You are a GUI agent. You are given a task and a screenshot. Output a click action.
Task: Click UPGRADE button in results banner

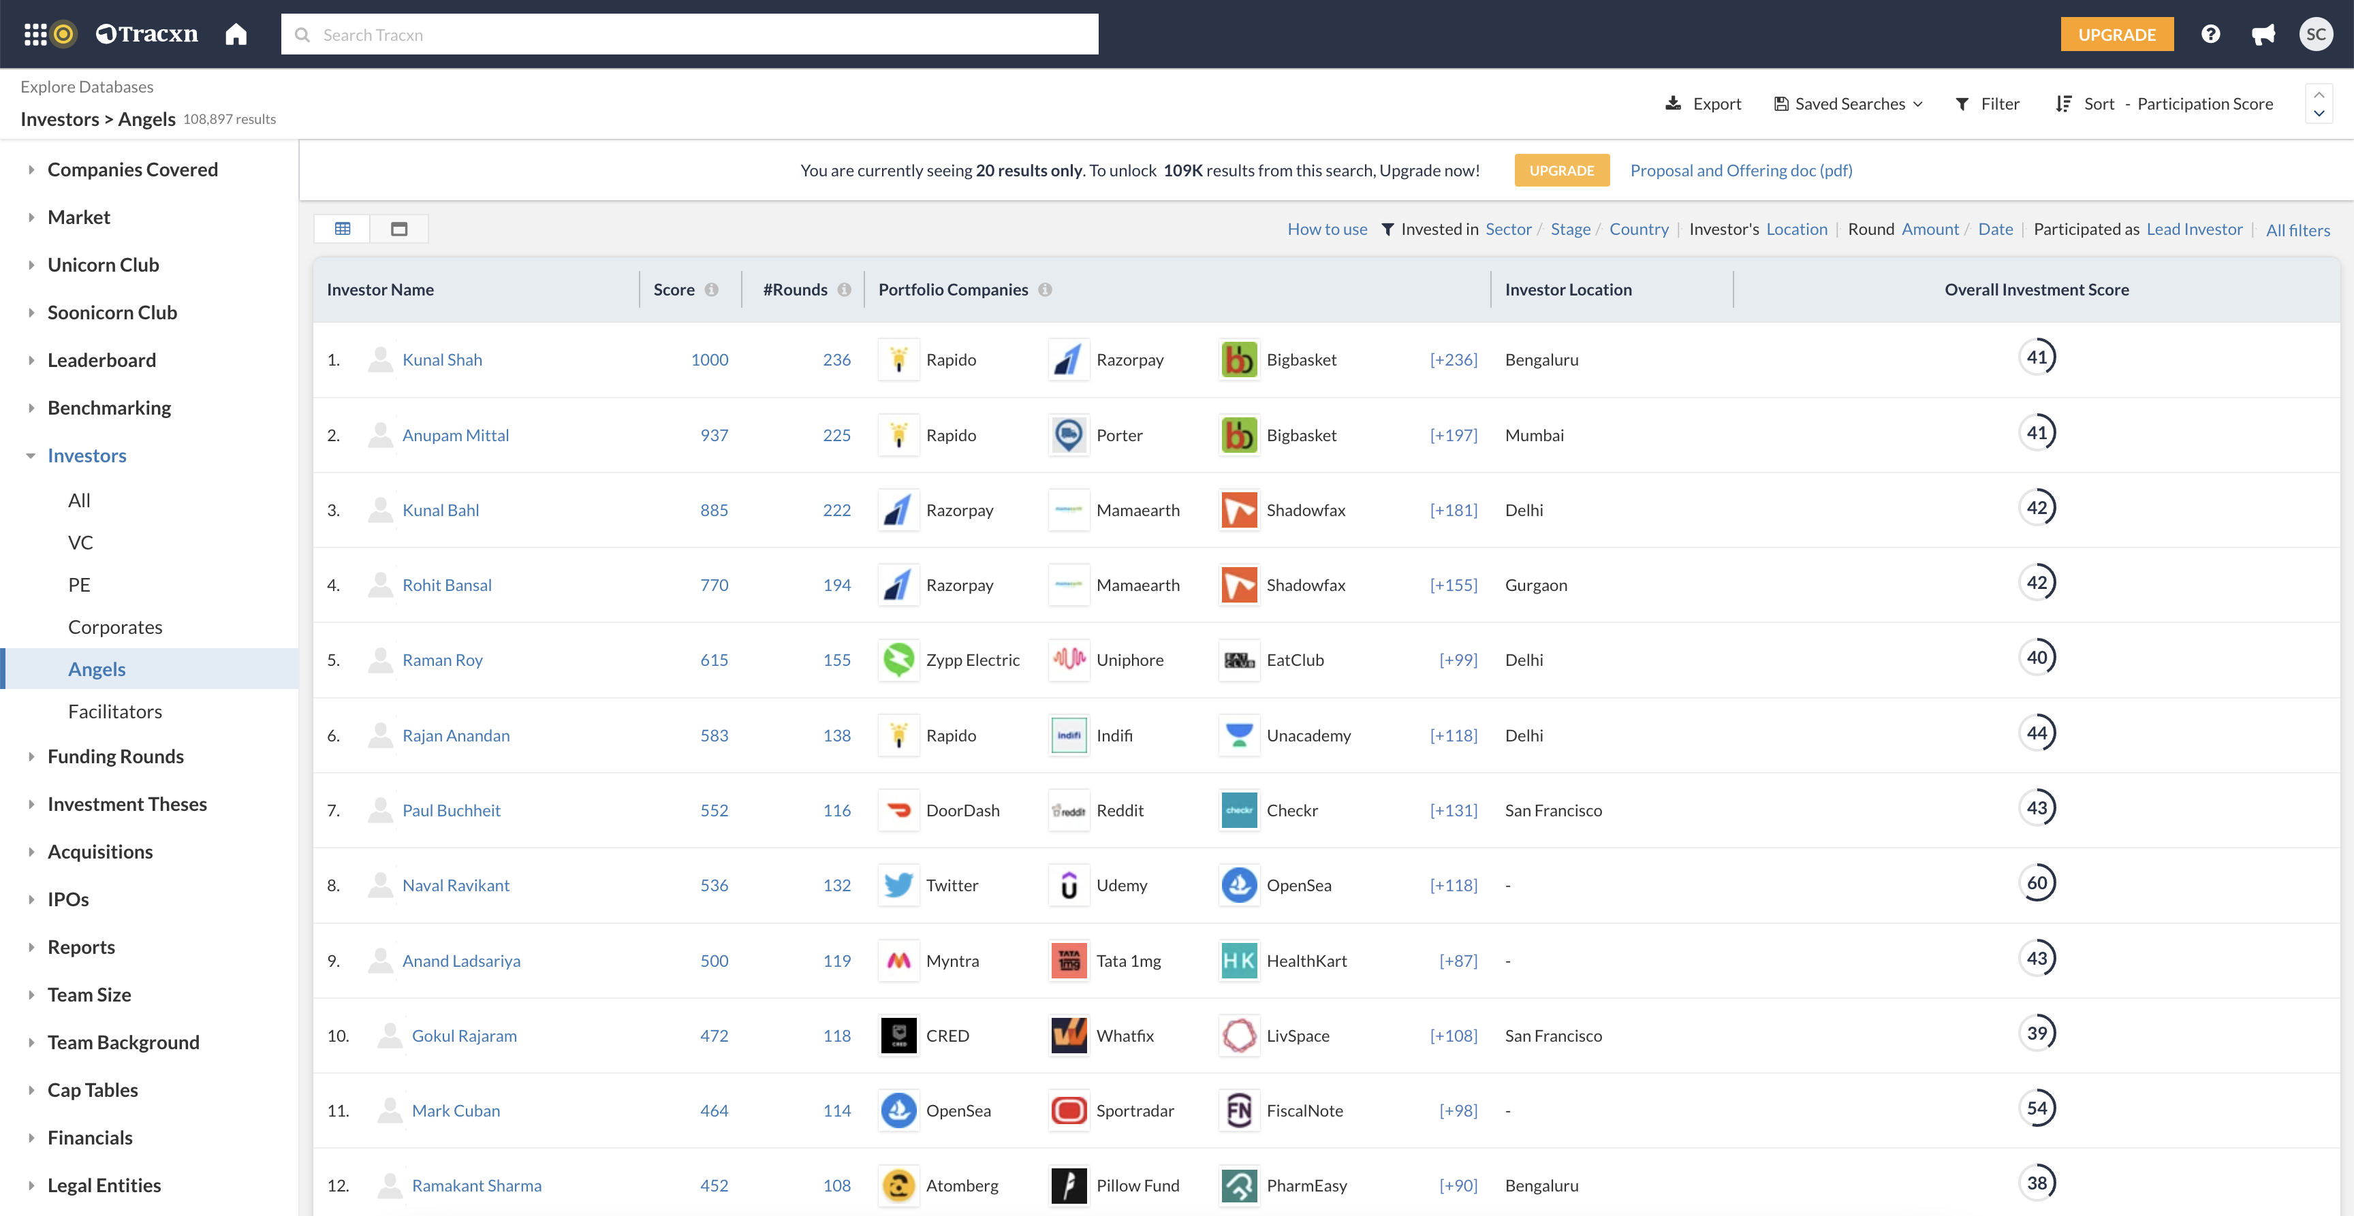click(1562, 170)
